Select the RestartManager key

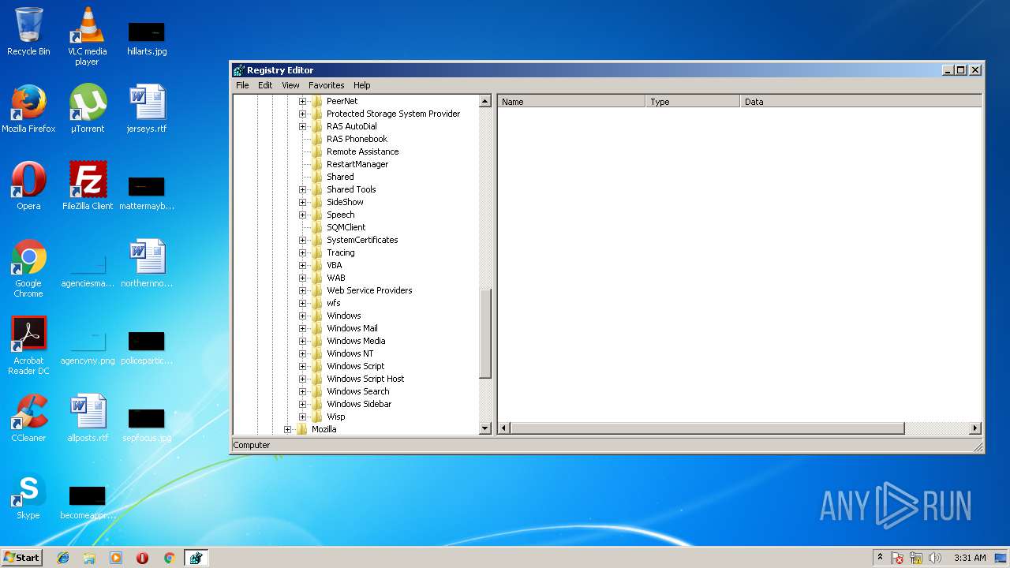click(x=357, y=164)
